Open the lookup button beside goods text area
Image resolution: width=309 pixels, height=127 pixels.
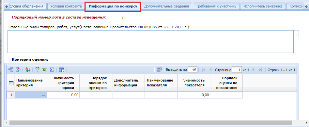(x=296, y=34)
